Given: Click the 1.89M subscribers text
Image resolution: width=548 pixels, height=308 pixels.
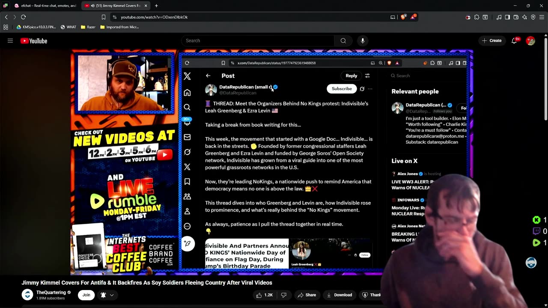Looking at the screenshot, I should point(51,298).
